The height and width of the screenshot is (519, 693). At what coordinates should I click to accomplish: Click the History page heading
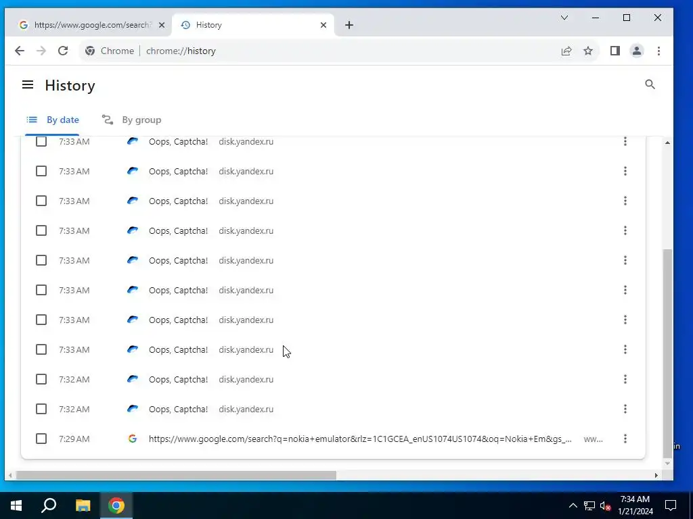point(70,85)
